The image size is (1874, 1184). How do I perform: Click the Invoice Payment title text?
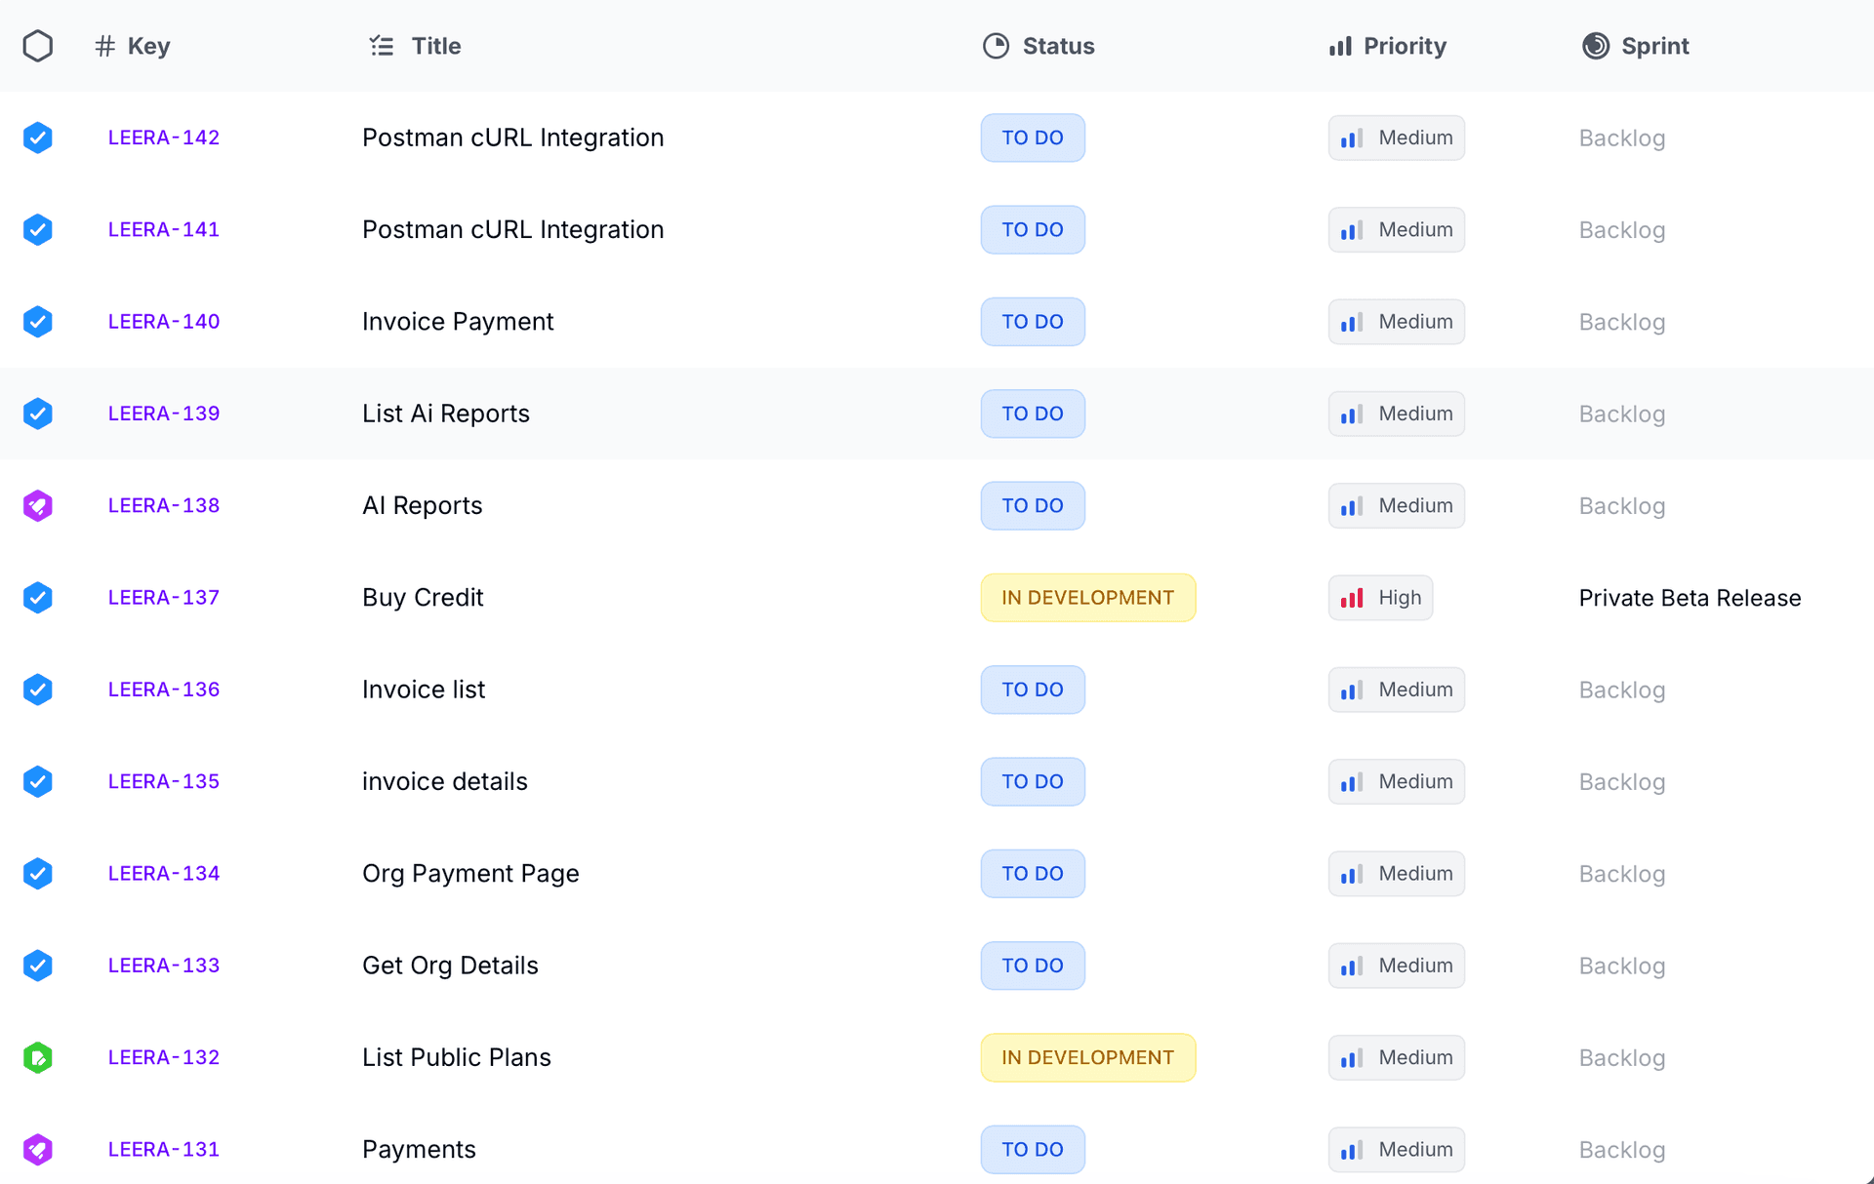tap(457, 321)
